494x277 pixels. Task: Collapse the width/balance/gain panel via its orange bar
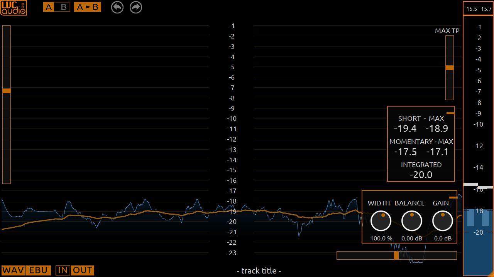click(452, 197)
